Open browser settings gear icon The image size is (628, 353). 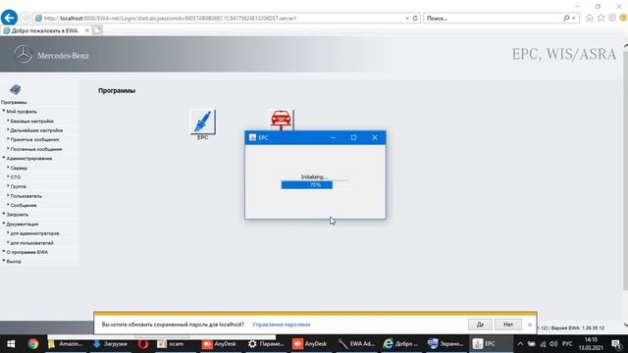point(612,18)
